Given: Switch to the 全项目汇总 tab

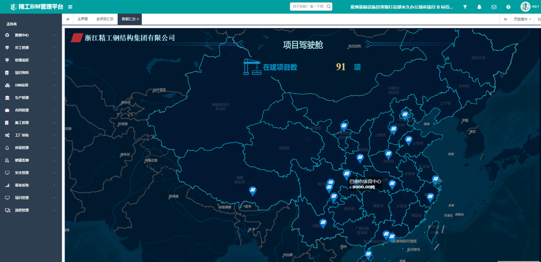Looking at the screenshot, I should coord(105,19).
